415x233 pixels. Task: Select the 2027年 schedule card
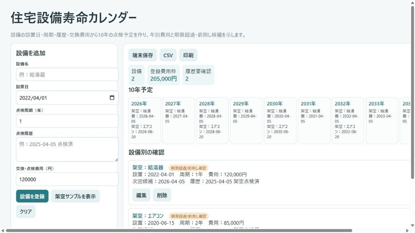click(178, 121)
